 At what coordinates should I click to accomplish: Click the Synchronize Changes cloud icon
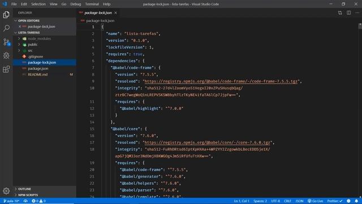(x=25, y=201)
